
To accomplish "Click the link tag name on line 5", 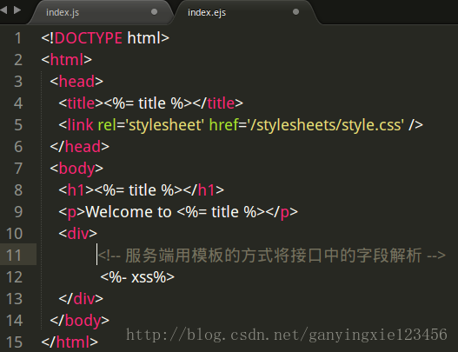I will pos(80,125).
